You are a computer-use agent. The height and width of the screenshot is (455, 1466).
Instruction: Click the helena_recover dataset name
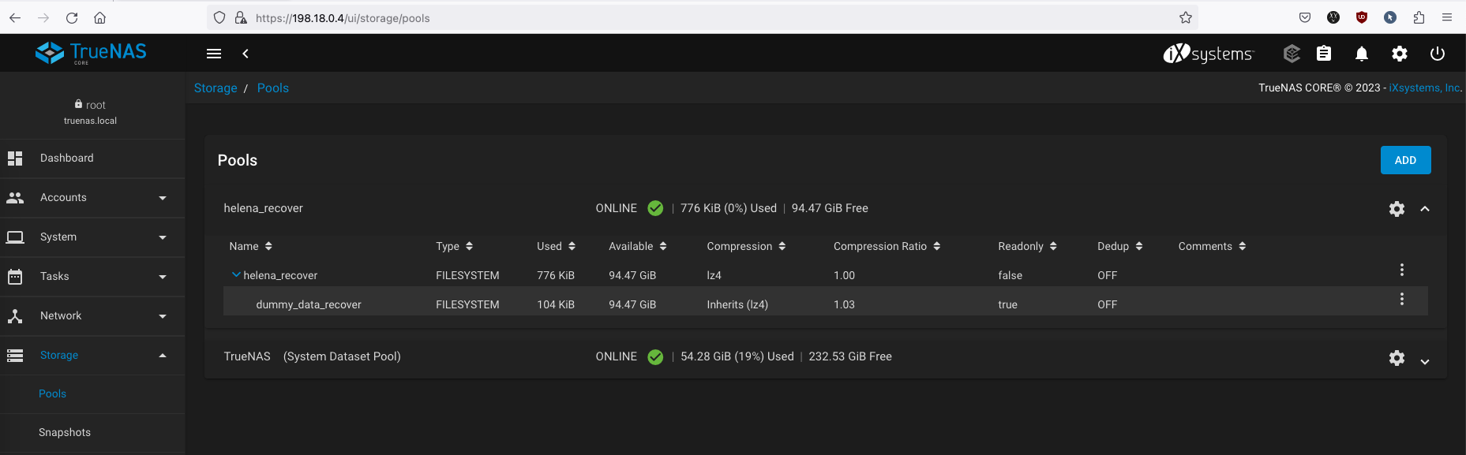(280, 275)
